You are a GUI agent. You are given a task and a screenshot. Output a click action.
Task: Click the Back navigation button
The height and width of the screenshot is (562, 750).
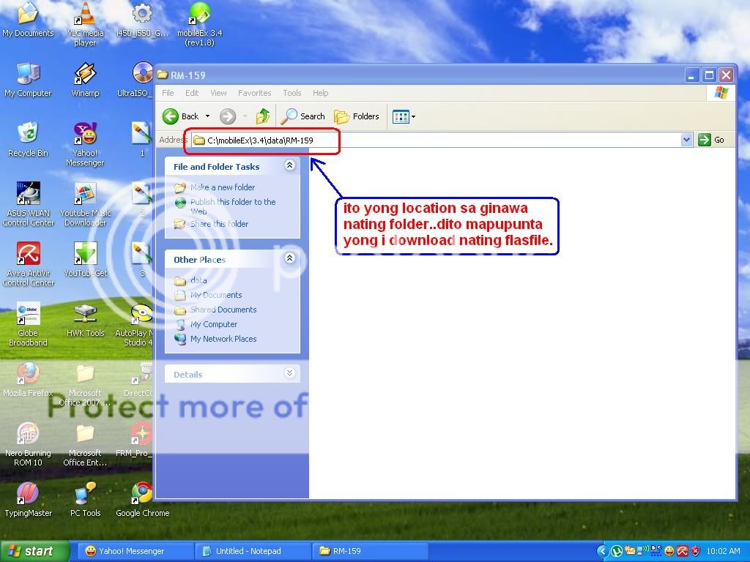point(180,116)
